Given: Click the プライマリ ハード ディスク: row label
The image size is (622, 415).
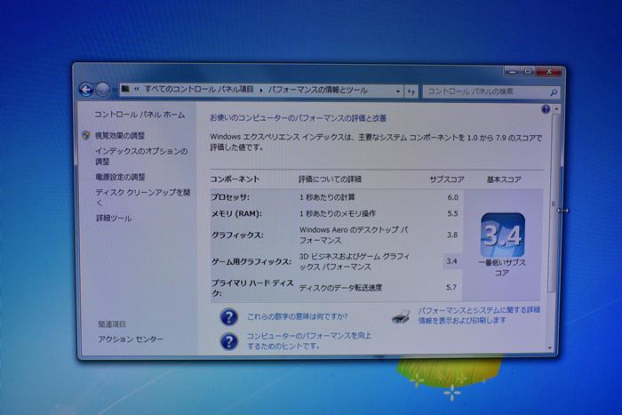Looking at the screenshot, I should point(252,288).
